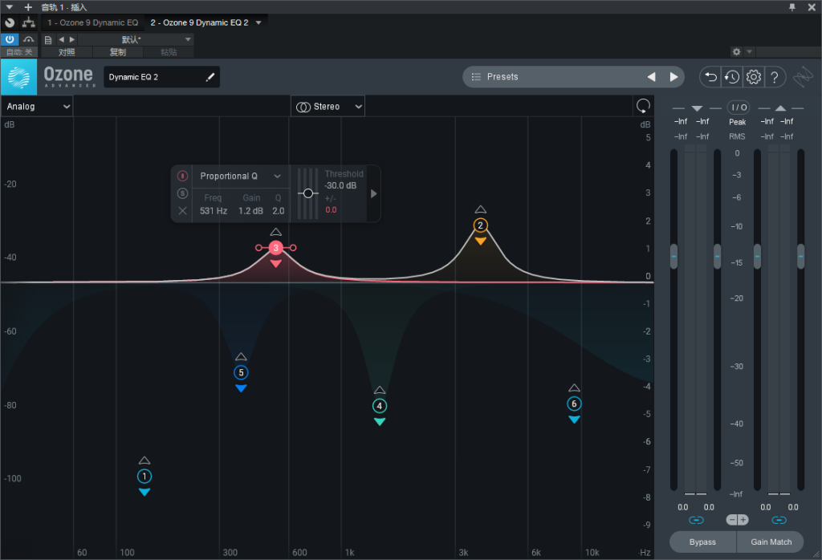This screenshot has width=822, height=560.
Task: Select EQ band node 3
Action: (x=276, y=248)
